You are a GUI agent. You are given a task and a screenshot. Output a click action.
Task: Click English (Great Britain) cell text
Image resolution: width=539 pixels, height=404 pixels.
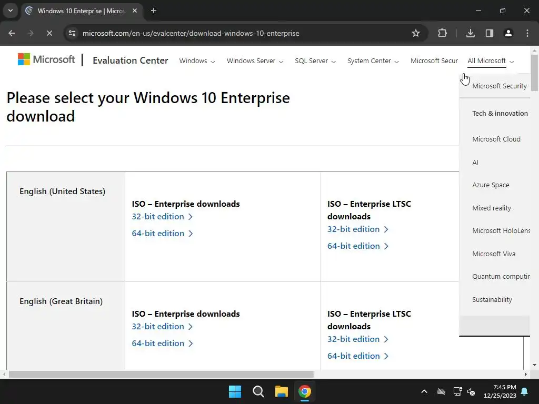(x=61, y=301)
